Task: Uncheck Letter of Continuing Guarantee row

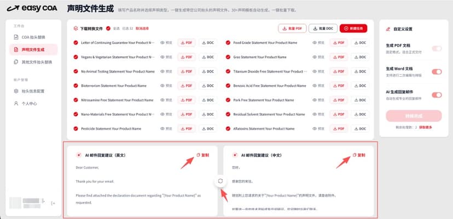Action: pos(75,43)
